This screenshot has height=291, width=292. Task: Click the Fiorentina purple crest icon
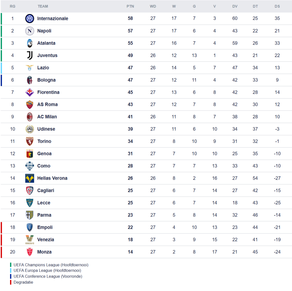pos(30,92)
